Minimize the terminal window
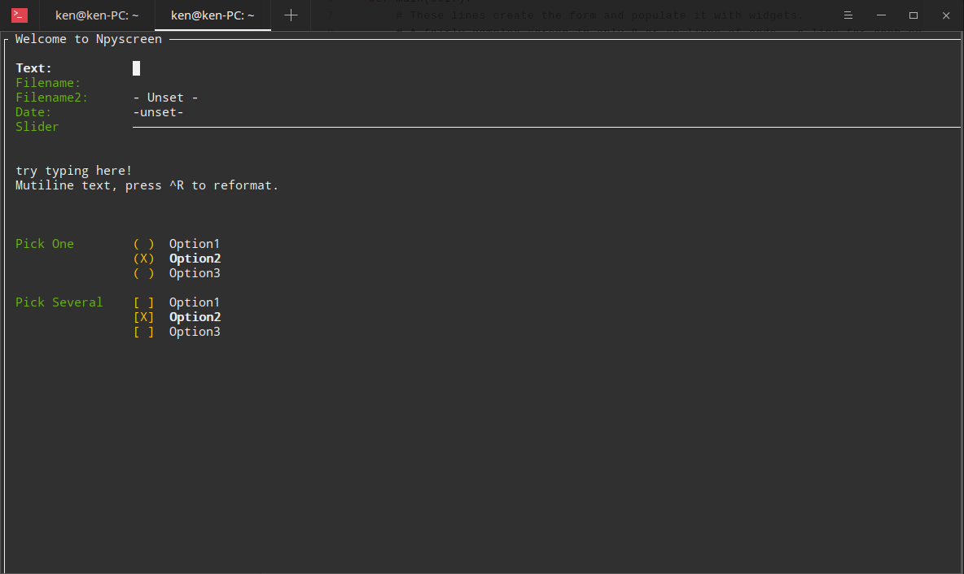The image size is (964, 574). pos(881,15)
